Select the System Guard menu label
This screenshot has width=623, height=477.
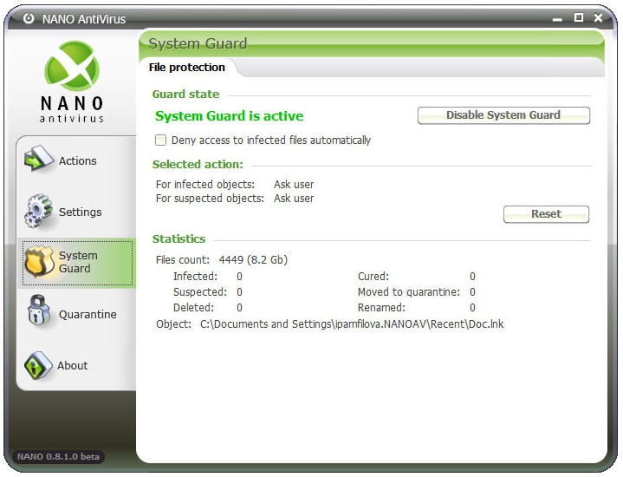(78, 262)
